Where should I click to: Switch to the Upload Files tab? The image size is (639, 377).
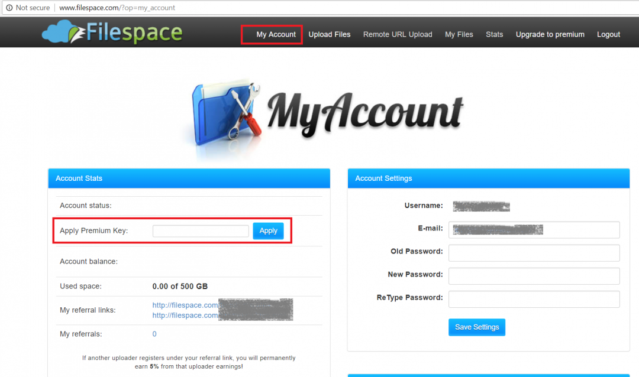click(x=330, y=34)
